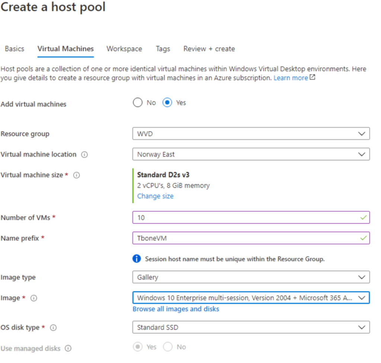This screenshot has height=363, width=381.
Task: Open the Image type dropdown showing Gallery
Action: click(x=251, y=277)
